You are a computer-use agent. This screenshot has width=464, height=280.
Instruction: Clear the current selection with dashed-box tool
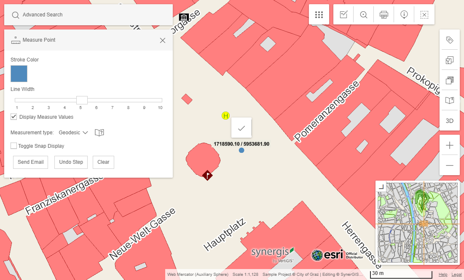pos(424,14)
